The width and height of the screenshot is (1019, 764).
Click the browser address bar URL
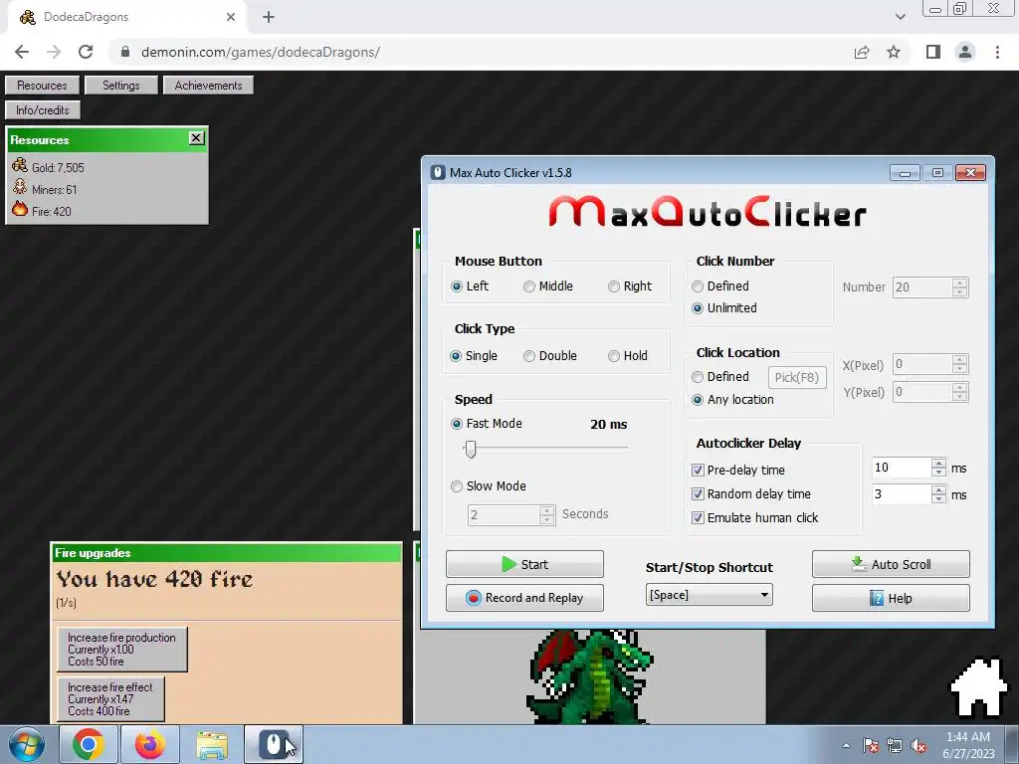[x=260, y=52]
